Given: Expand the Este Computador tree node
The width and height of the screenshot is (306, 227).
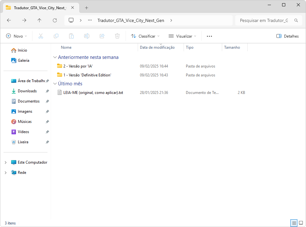Looking at the screenshot, I should click(x=6, y=162).
